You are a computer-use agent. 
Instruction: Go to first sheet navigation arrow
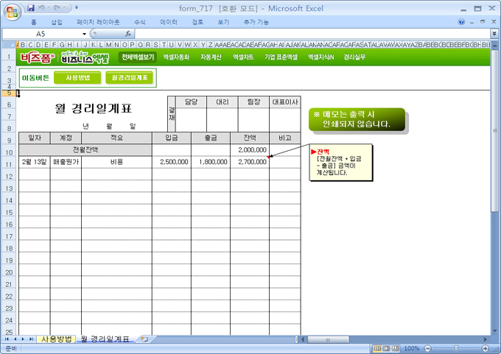coord(7,339)
